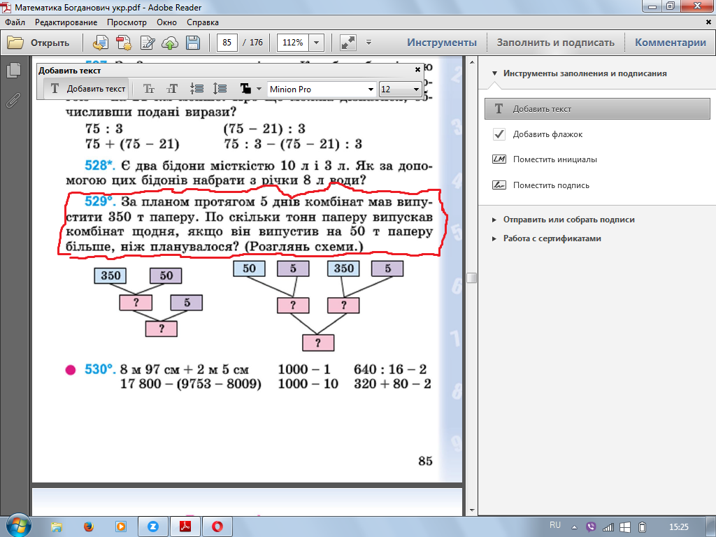Select the Добавить флажок checkmark tool

pos(547,134)
